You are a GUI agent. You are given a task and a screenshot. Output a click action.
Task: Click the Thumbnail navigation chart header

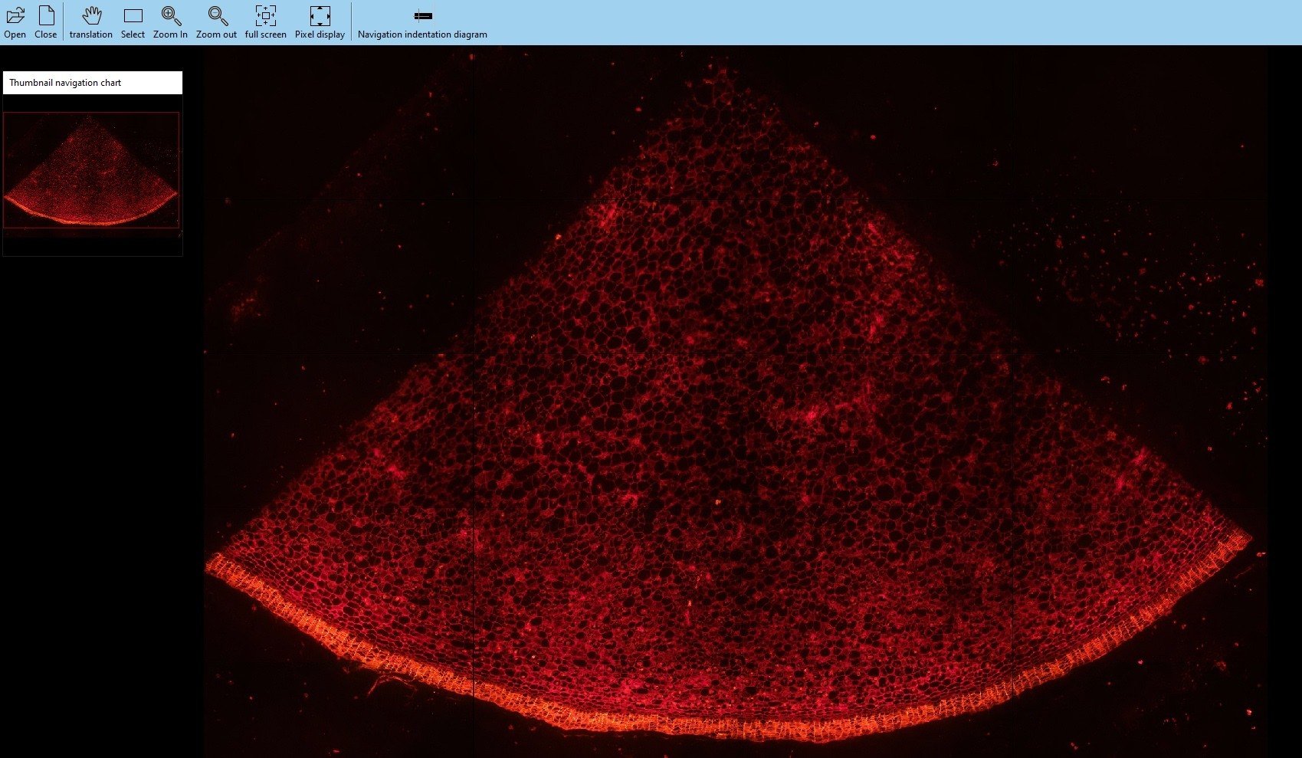(93, 83)
